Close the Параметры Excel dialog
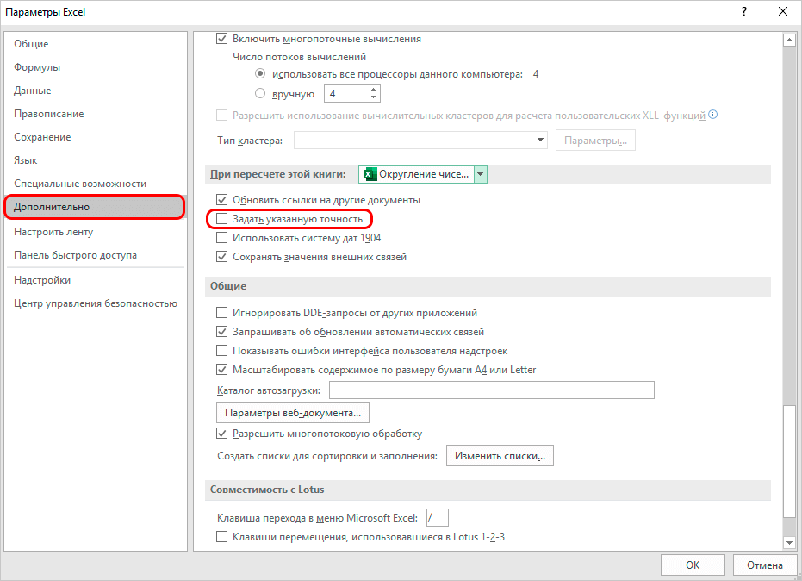This screenshot has height=581, width=802. pyautogui.click(x=782, y=11)
